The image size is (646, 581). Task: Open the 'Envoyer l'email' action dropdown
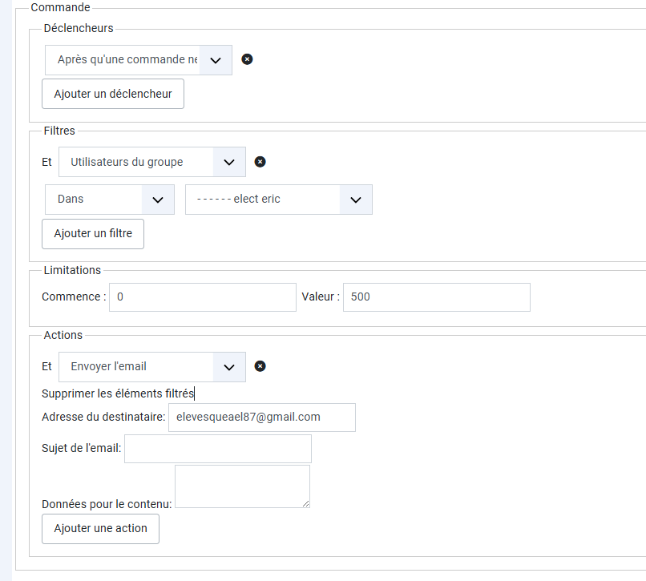151,366
